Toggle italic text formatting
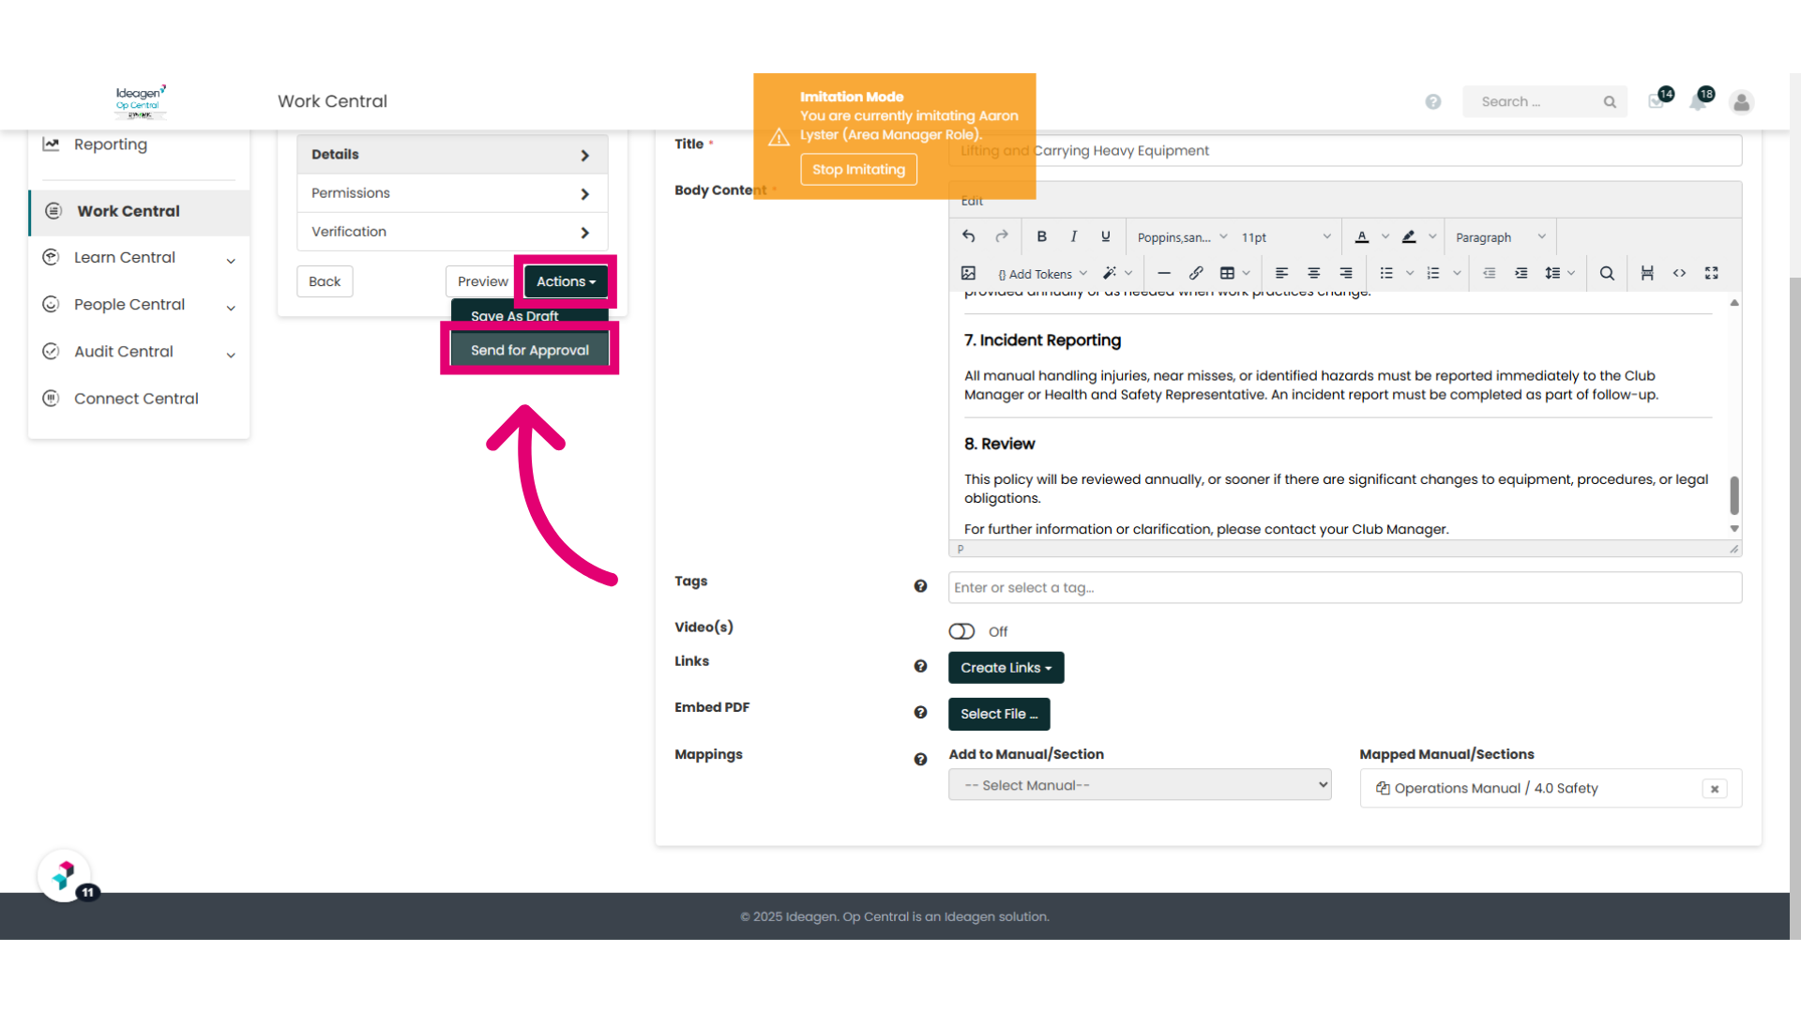Screen dimensions: 1801x1013 (1073, 237)
